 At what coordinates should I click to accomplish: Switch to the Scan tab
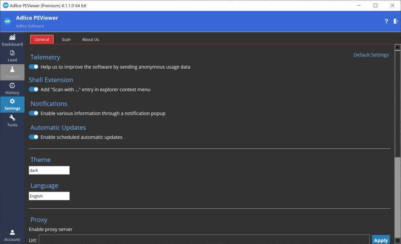point(66,39)
